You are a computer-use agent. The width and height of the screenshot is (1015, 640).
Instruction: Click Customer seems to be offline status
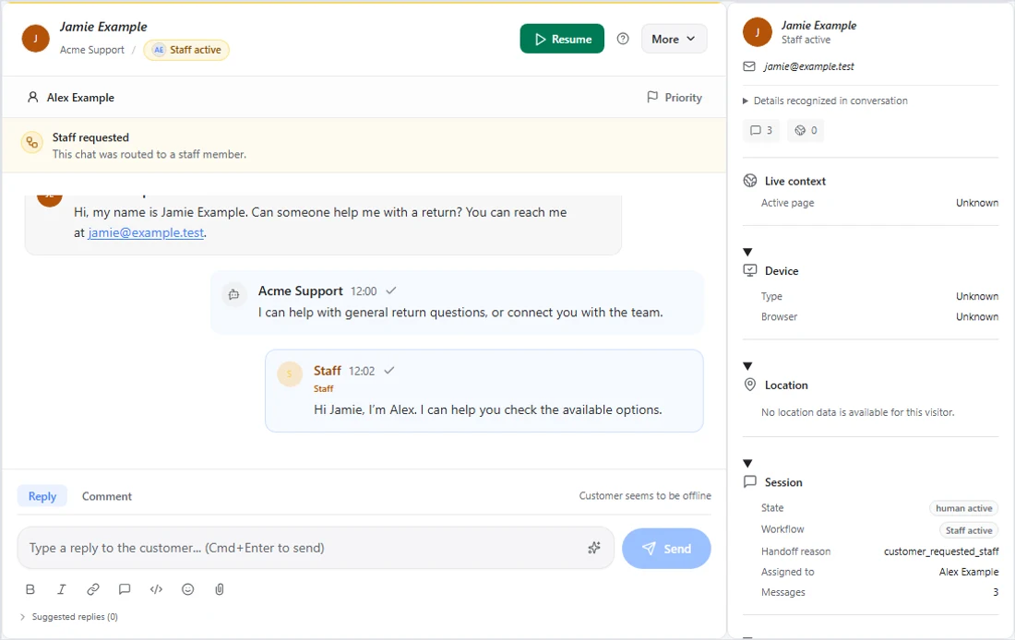(x=645, y=496)
